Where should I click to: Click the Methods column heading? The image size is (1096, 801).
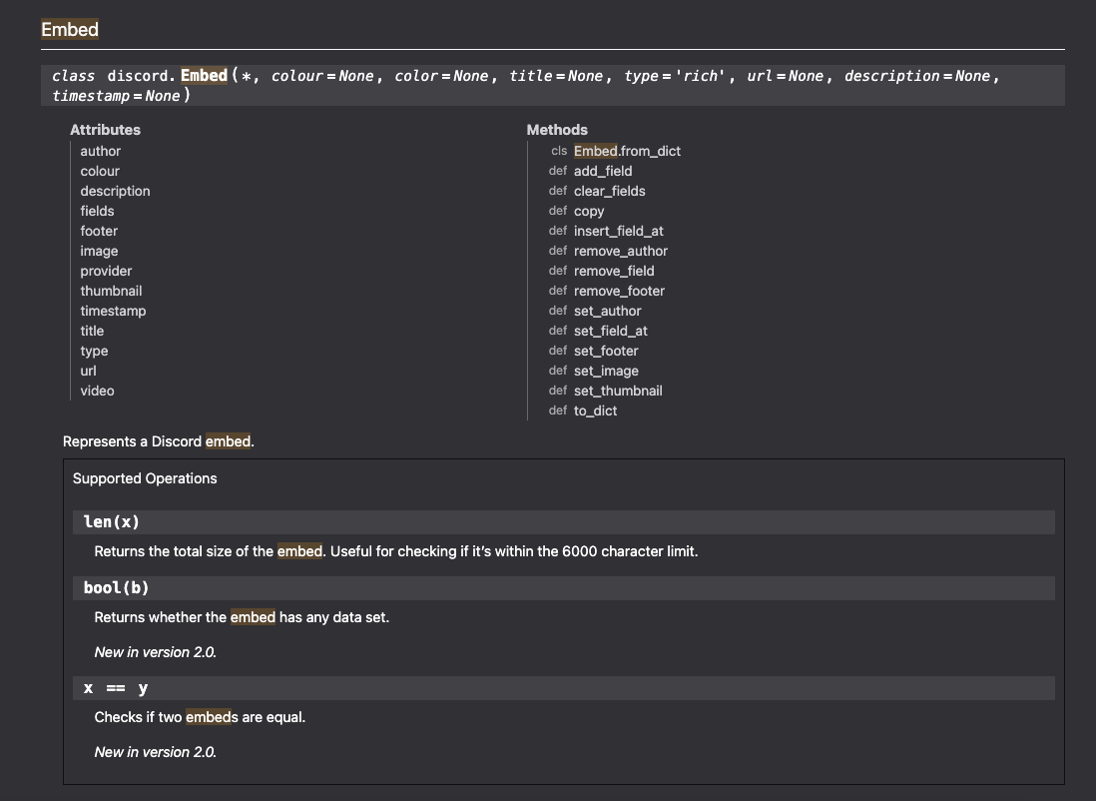(556, 130)
